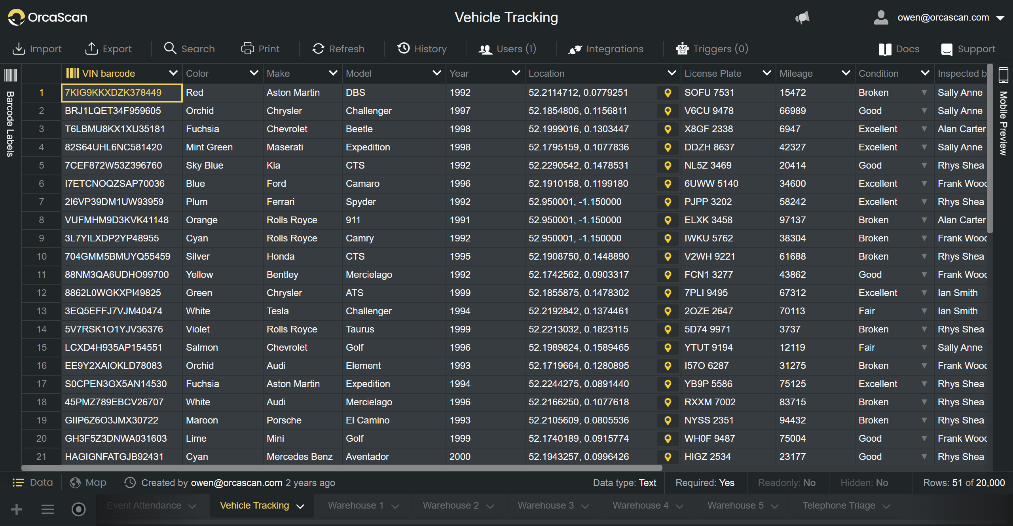Open the Integrations plug icon
1013x526 pixels.
coord(575,49)
